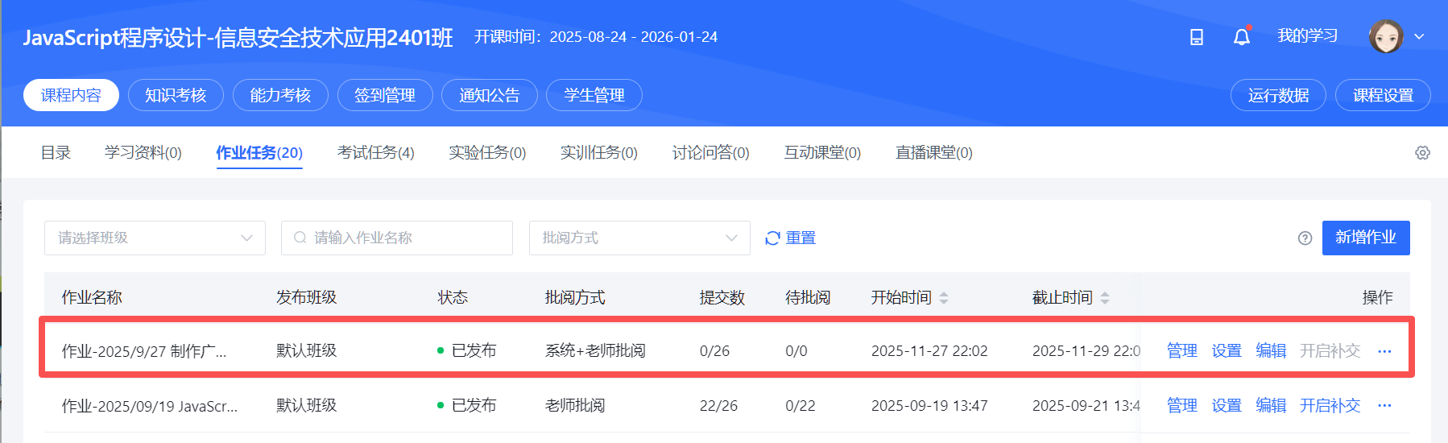Open the 批阅方式 grading method dropdown
1448x443 pixels.
pyautogui.click(x=639, y=238)
